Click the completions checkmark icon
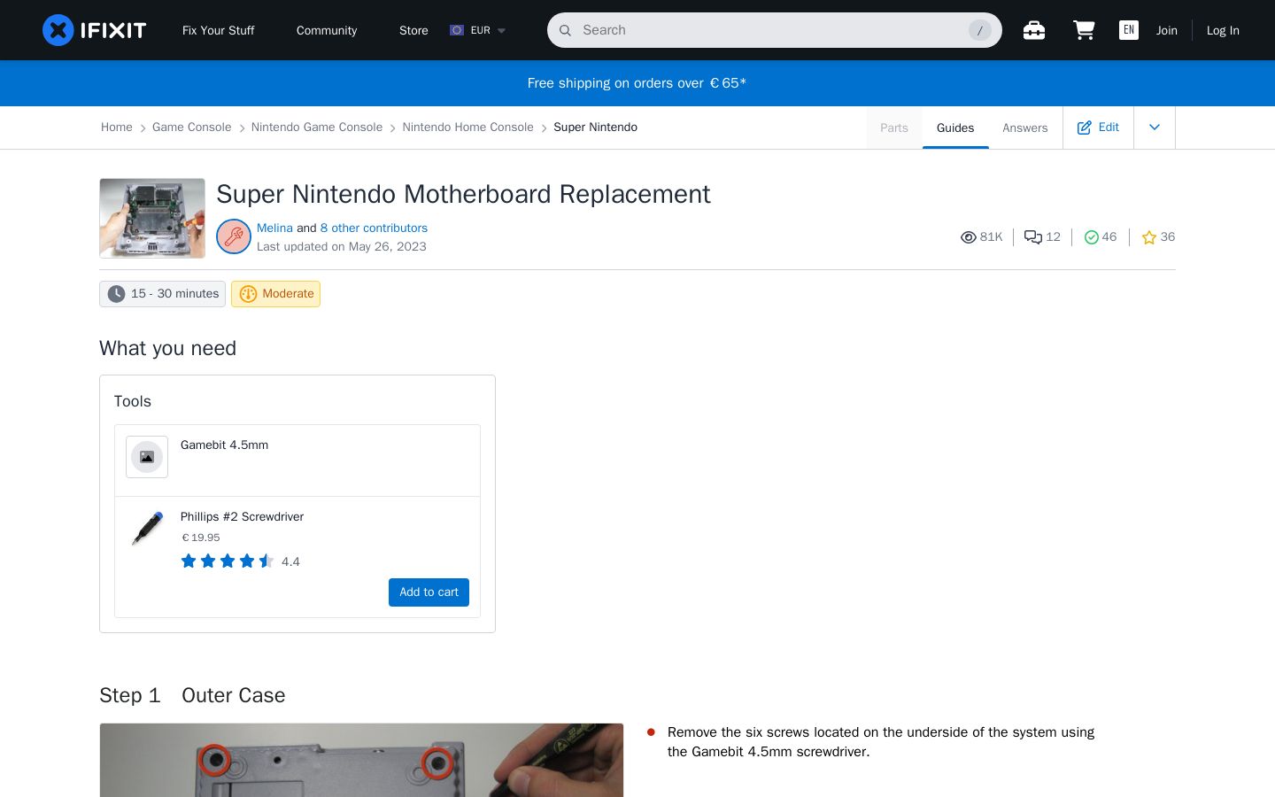Image resolution: width=1275 pixels, height=797 pixels. pos(1092,237)
